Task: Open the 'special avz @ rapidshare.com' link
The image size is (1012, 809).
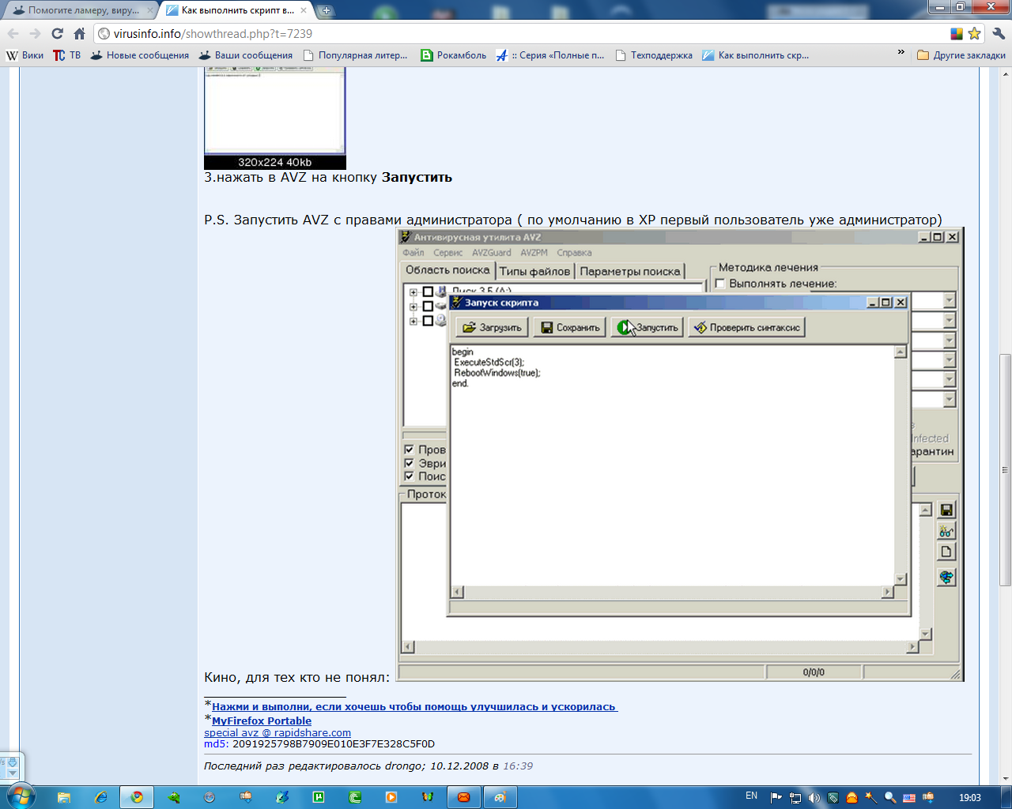Action: pos(278,733)
